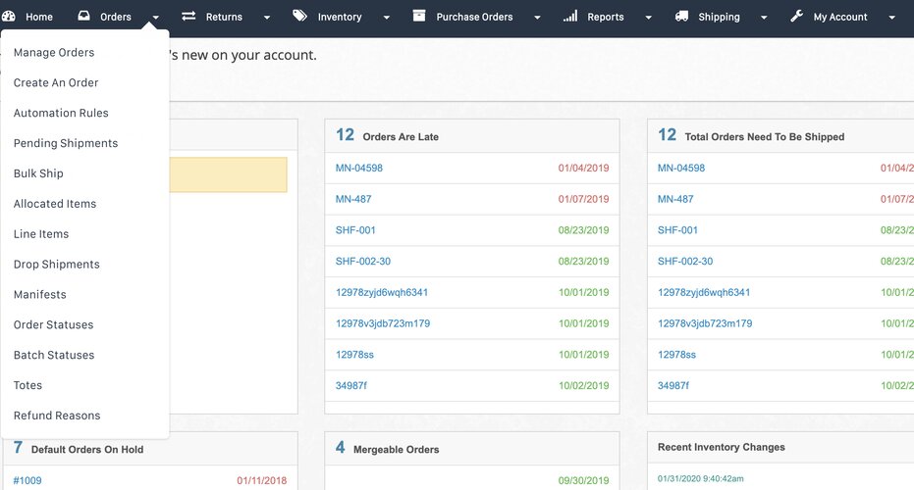914x490 pixels.
Task: Choose Create An Order menu item
Action: coord(56,83)
